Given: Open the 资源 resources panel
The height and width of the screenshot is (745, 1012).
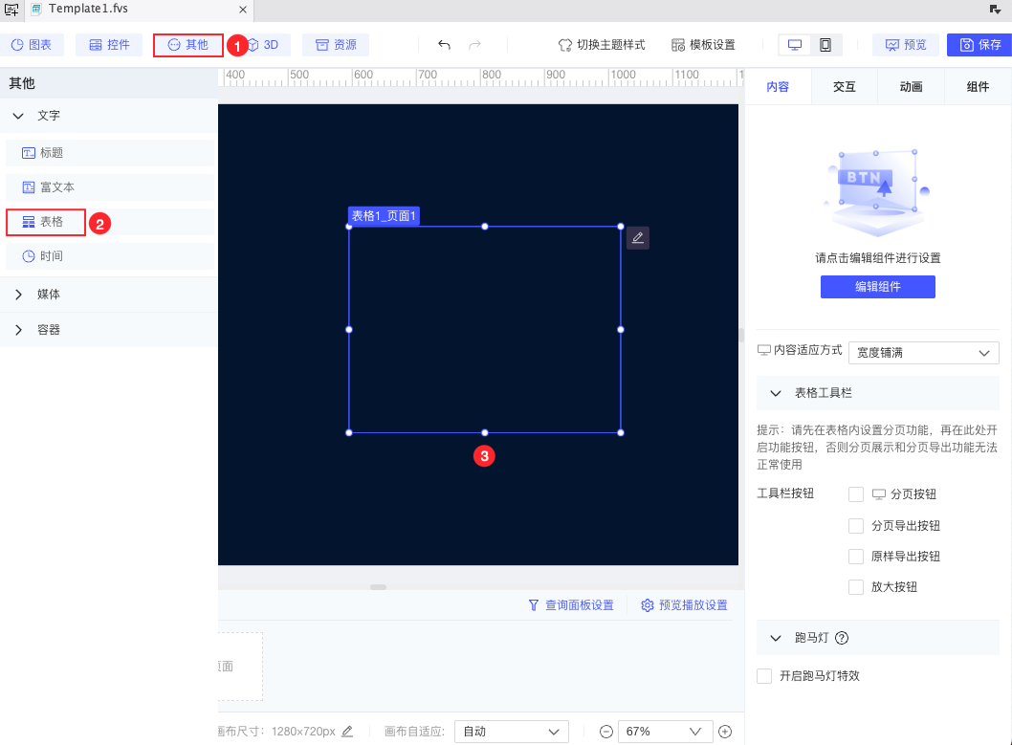Looking at the screenshot, I should 336,45.
